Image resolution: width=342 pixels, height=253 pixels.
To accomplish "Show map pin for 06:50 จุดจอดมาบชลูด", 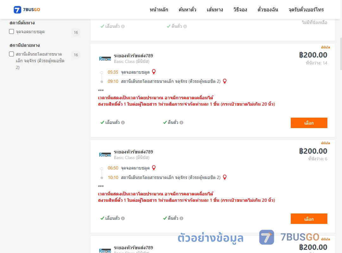I will tap(154, 168).
